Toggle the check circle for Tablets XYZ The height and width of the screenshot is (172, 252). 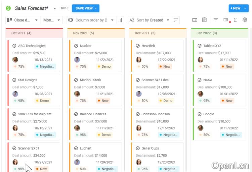click(x=200, y=46)
